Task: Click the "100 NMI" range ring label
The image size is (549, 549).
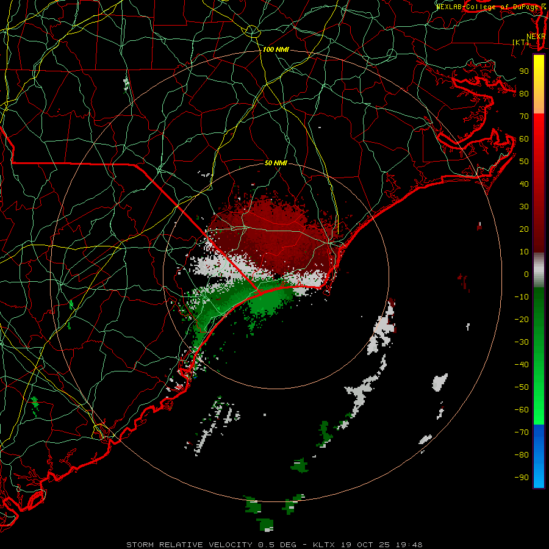Action: [276, 50]
